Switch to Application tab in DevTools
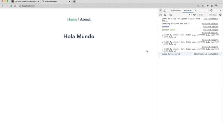The width and height of the screenshot is (223, 125). pos(176,10)
